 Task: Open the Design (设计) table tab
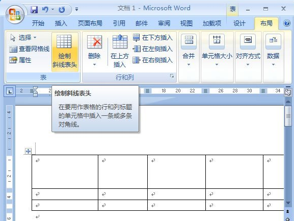click(239, 23)
